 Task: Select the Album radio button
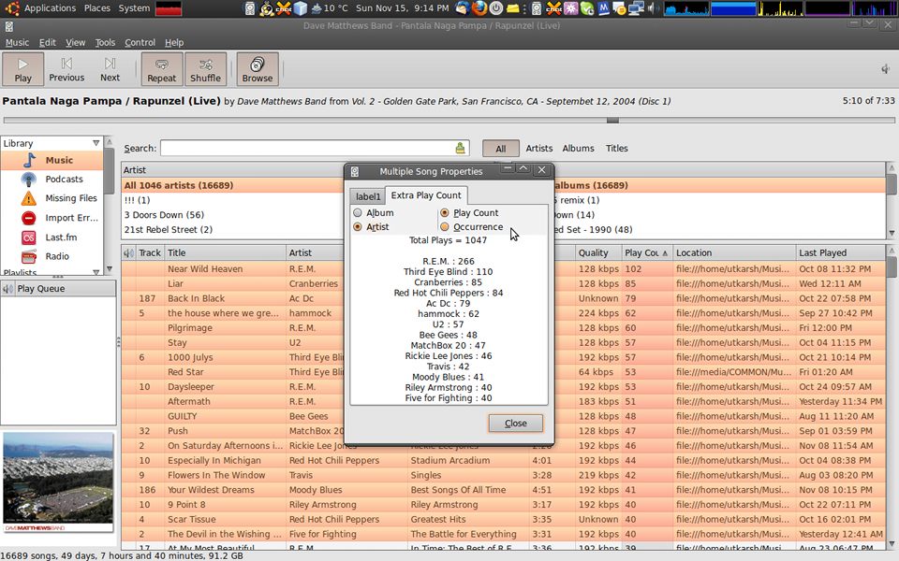click(374, 213)
